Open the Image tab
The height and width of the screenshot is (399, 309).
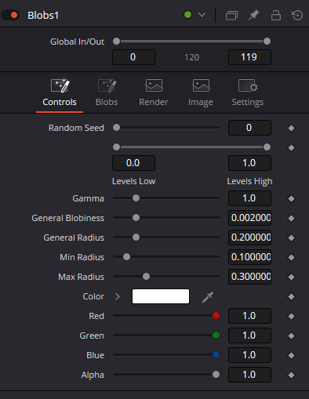click(x=201, y=93)
